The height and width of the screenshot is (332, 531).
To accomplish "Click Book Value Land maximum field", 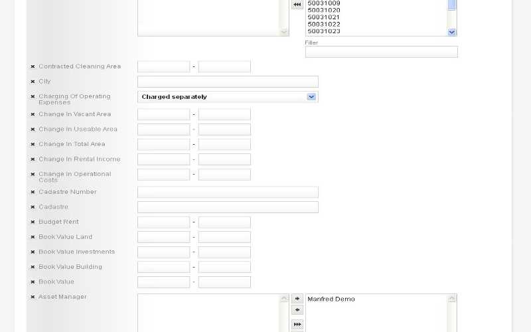I will pyautogui.click(x=224, y=237).
